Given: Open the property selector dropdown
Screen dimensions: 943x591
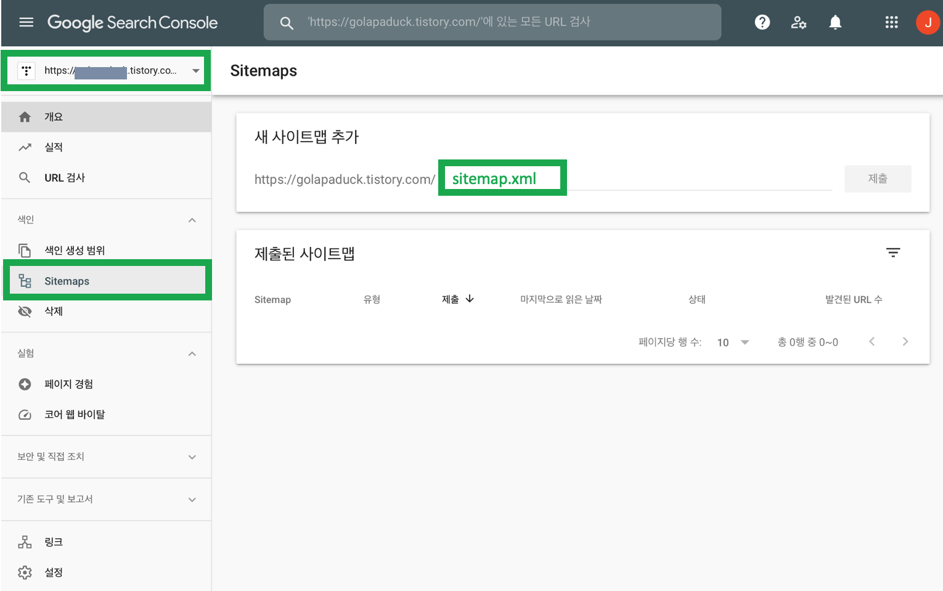Looking at the screenshot, I should 106,71.
